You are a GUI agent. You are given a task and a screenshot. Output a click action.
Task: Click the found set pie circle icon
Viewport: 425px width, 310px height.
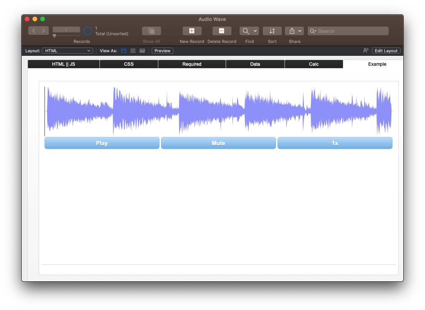click(88, 31)
